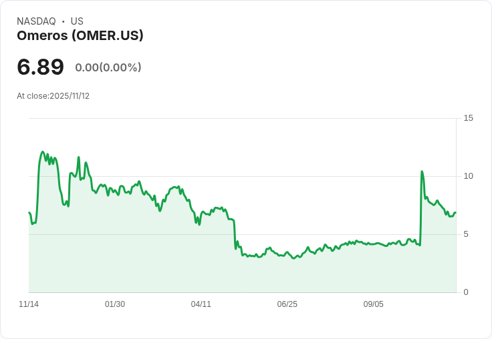Click the US market label
Screen dimensions: 492x339
[x=77, y=21]
